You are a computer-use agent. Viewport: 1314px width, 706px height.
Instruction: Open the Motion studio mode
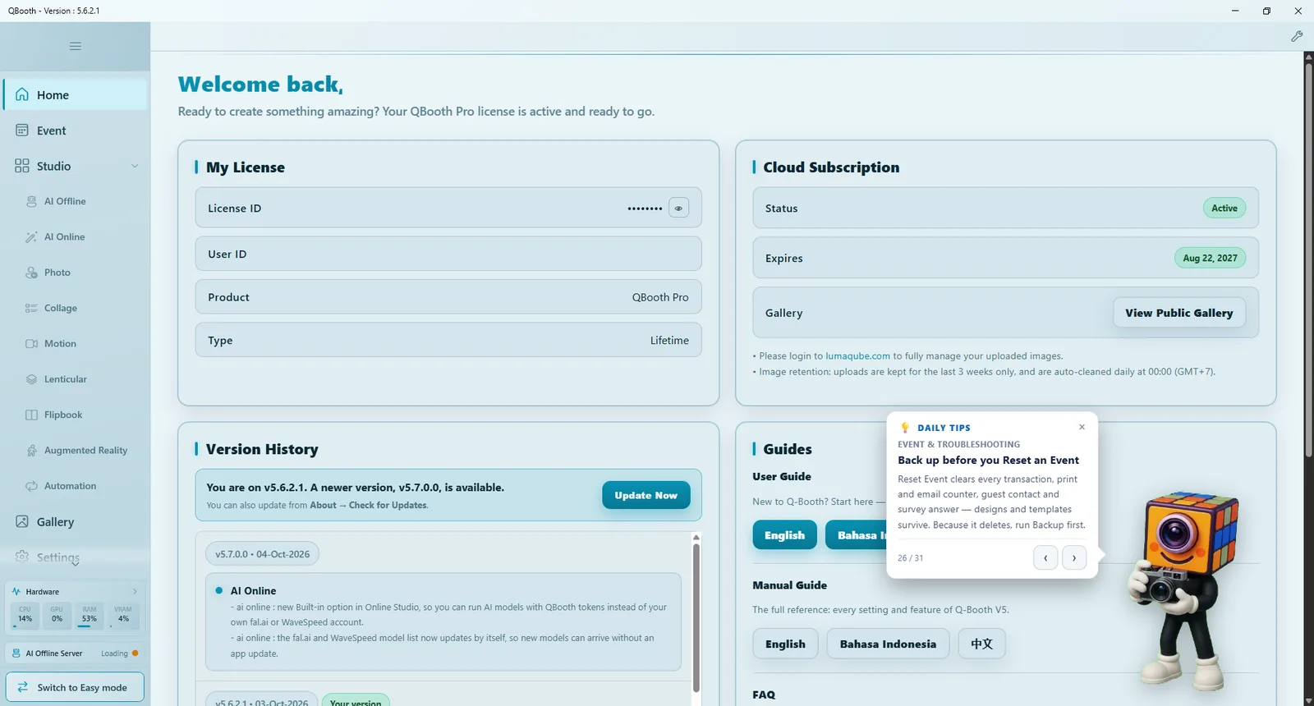point(75,344)
